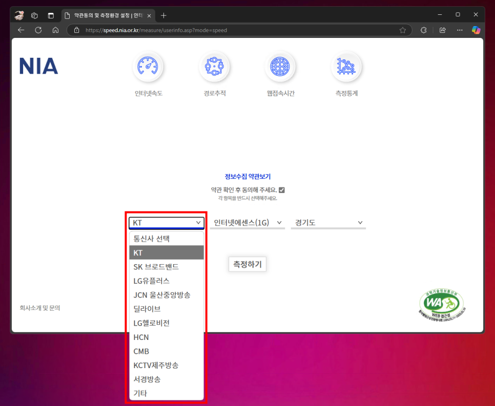Open the 경기도 region dropdown
This screenshot has width=495, height=406.
(x=328, y=223)
